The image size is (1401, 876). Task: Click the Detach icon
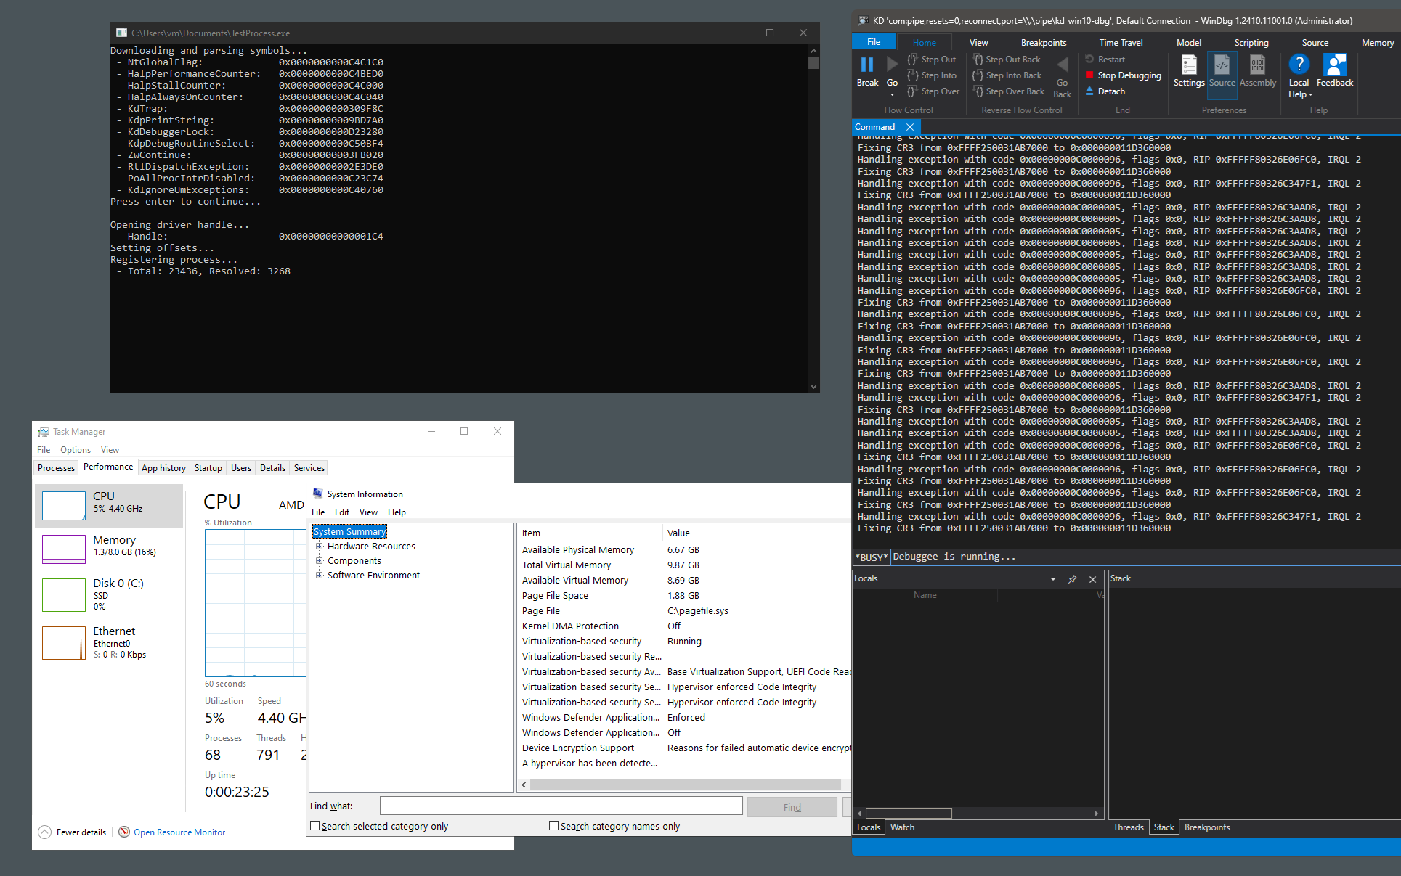tap(1089, 91)
